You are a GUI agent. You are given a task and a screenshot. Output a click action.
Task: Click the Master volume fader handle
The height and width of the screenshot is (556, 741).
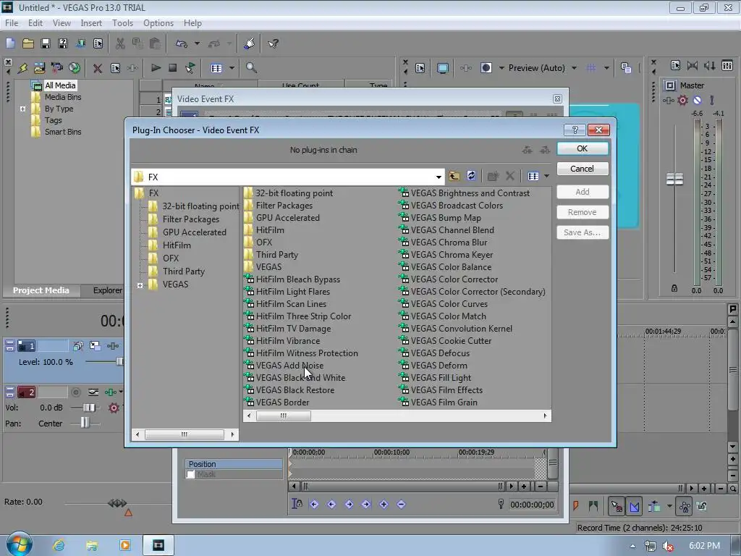tap(674, 180)
